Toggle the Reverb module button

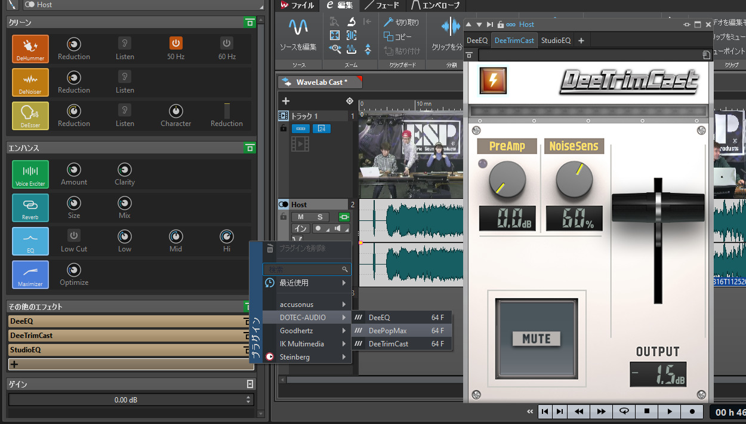[x=30, y=208]
